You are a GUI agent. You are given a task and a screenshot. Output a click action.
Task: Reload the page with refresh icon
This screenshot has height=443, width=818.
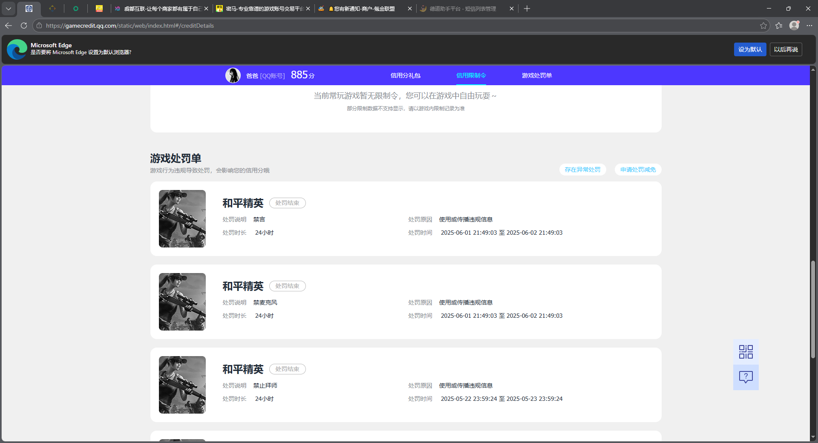(24, 26)
